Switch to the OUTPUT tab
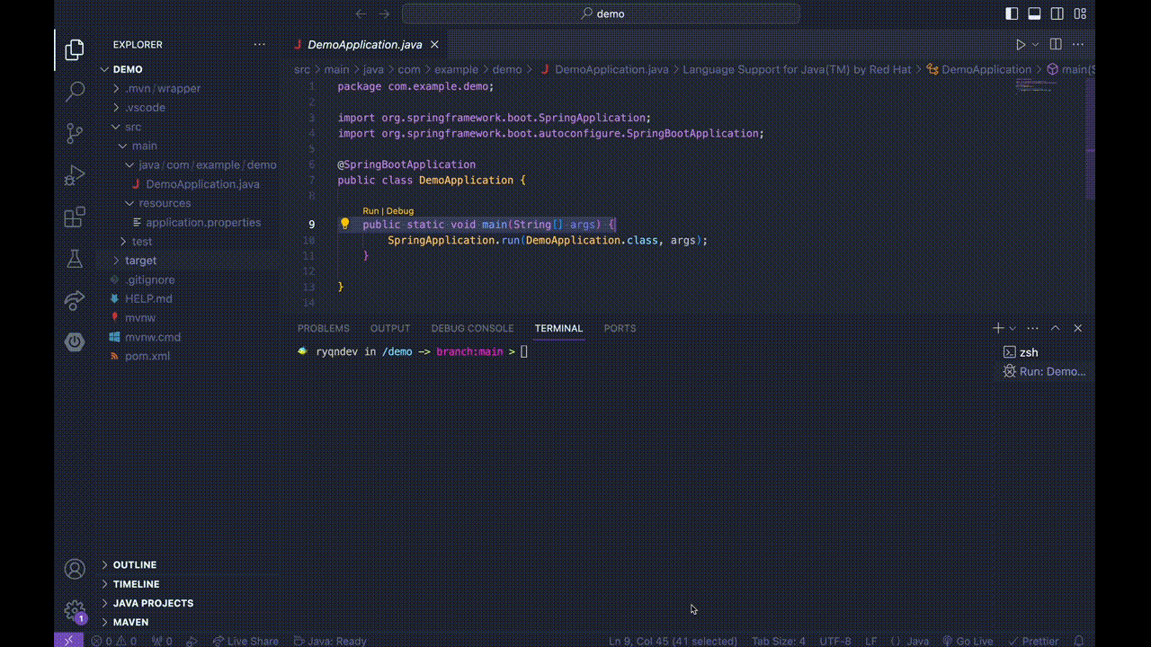 coord(390,328)
